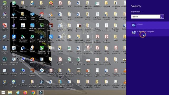Viewport: 169px width, 95px height.
Task: Open the Wondershare Filmora desktop shortcut
Action: 42,84
